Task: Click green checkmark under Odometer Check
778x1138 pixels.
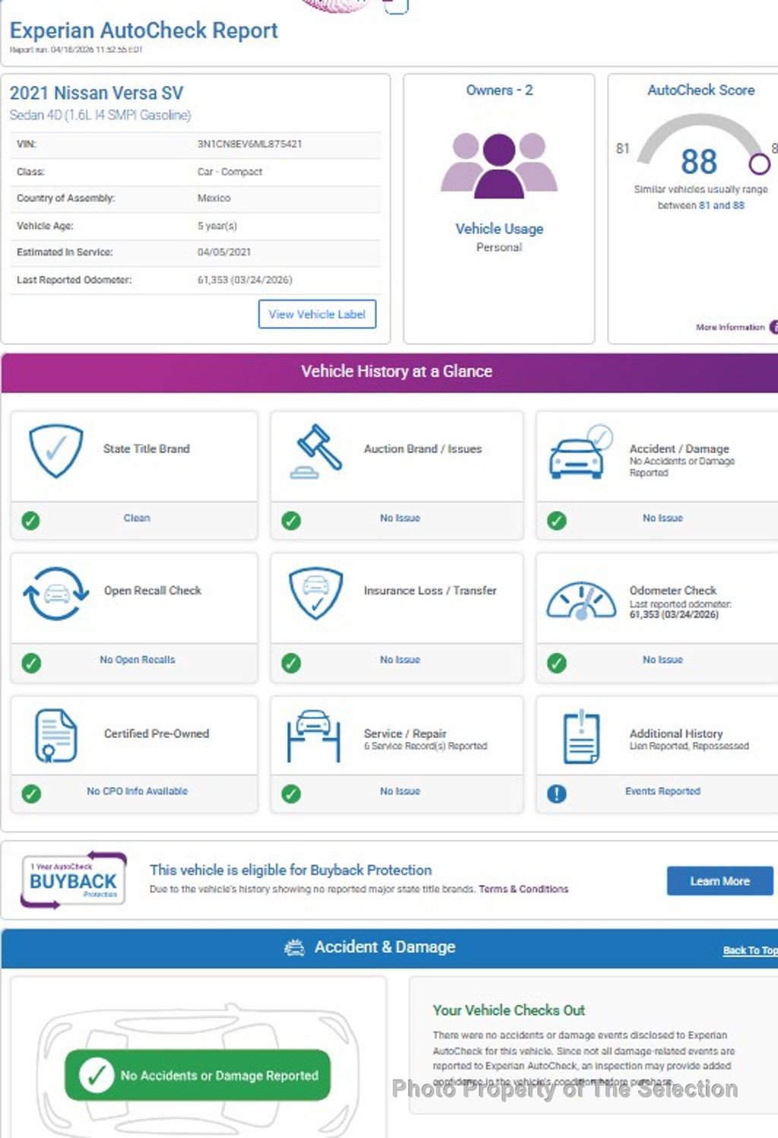Action: point(557,663)
